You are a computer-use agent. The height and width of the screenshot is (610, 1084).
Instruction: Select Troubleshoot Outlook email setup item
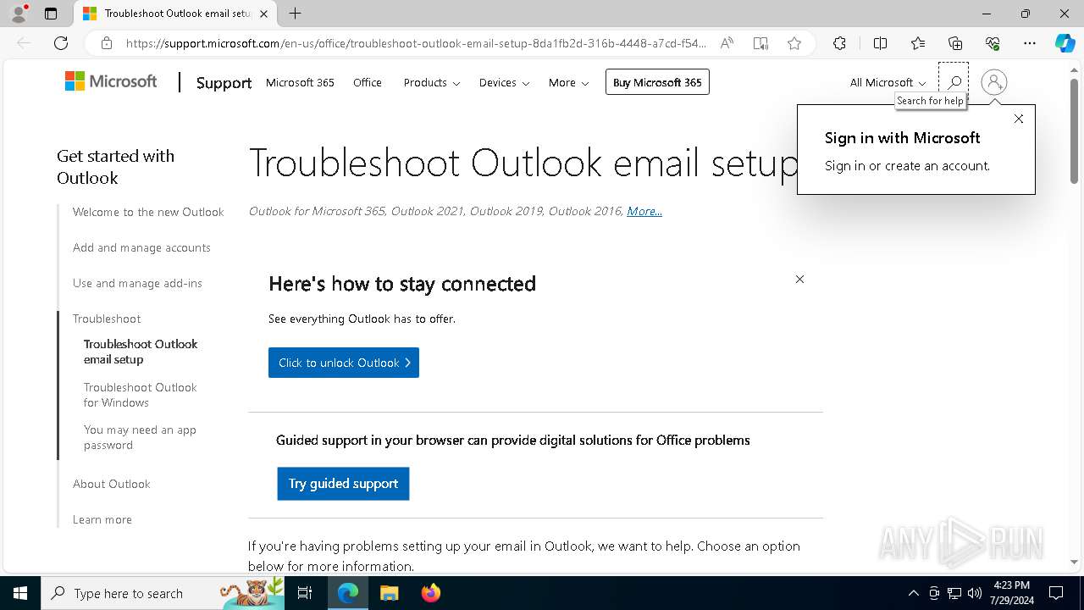point(141,352)
